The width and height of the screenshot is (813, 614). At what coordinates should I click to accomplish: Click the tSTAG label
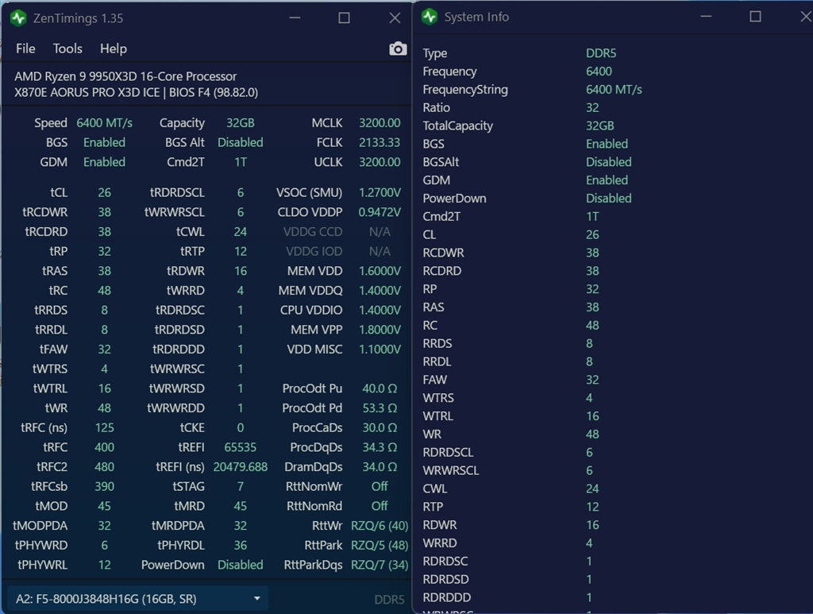pyautogui.click(x=188, y=486)
